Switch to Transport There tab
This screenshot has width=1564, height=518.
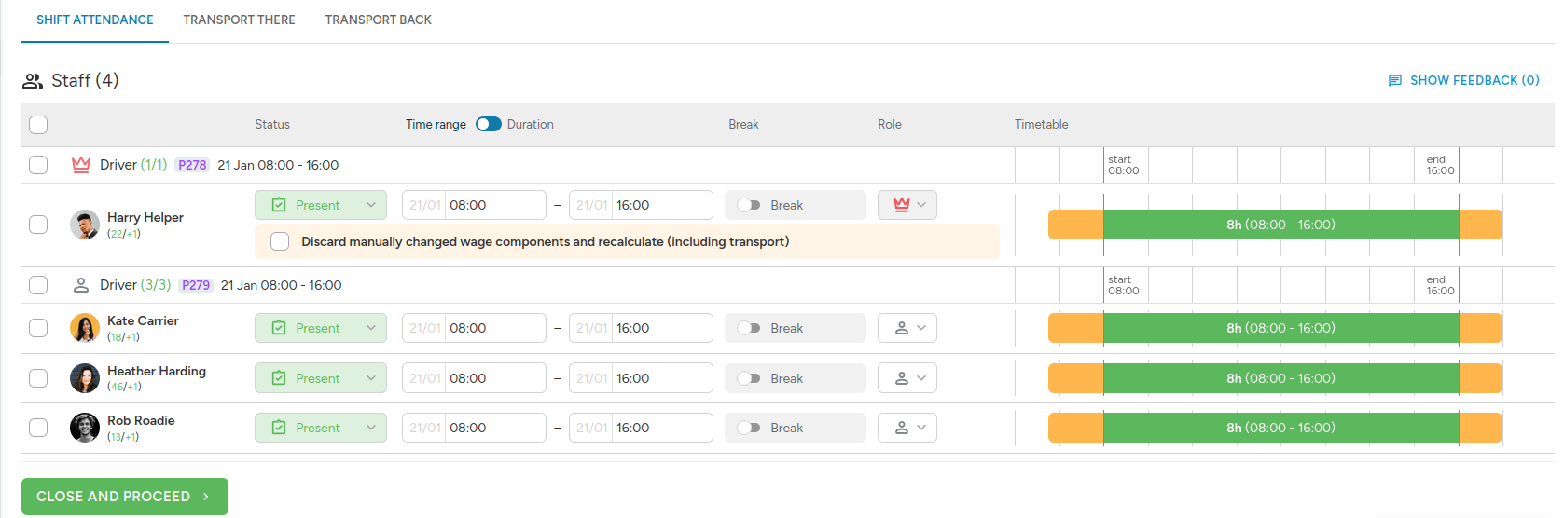[239, 20]
